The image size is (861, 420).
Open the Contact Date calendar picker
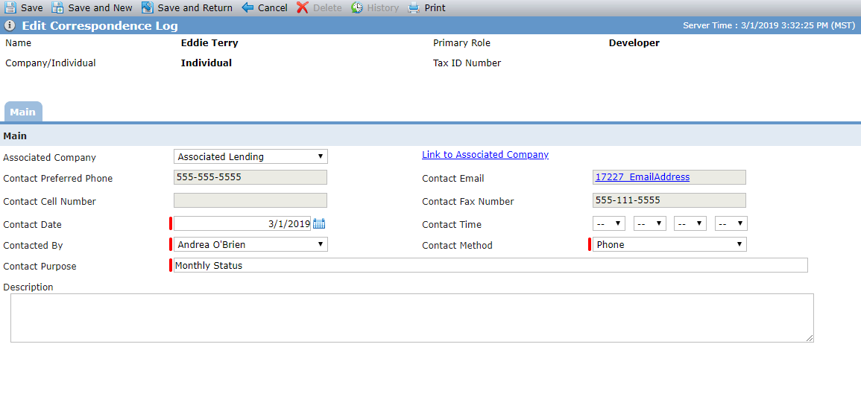pyautogui.click(x=319, y=223)
